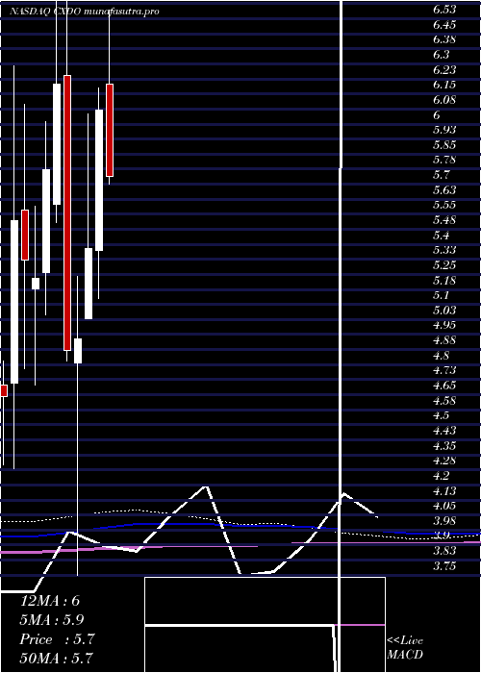Image resolution: width=481 pixels, height=673 pixels.
Task: Click the 6.53 price axis label
Action: [444, 10]
